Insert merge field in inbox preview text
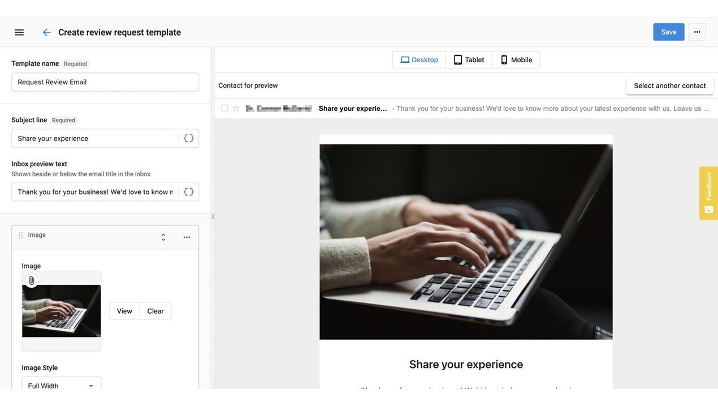The width and height of the screenshot is (718, 407). click(189, 192)
